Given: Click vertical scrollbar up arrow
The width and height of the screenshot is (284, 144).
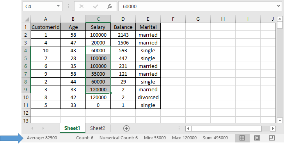Looking at the screenshot, I should click(x=280, y=19).
